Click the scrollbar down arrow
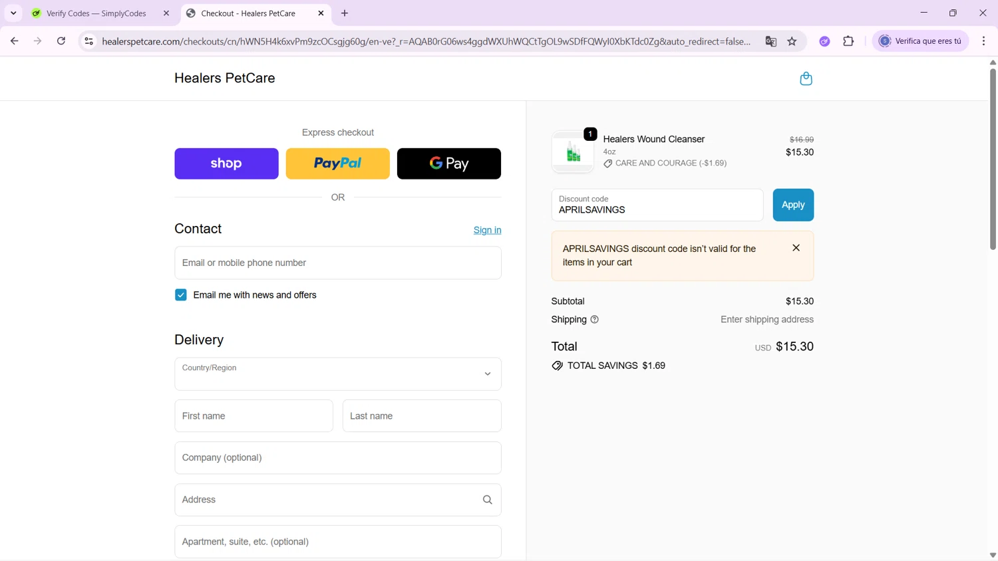The width and height of the screenshot is (998, 561). pyautogui.click(x=993, y=556)
